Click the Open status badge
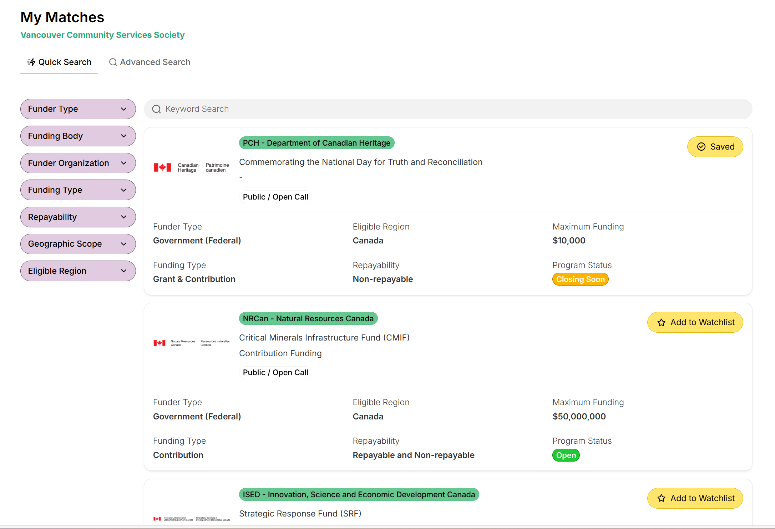775x529 pixels. click(x=566, y=455)
